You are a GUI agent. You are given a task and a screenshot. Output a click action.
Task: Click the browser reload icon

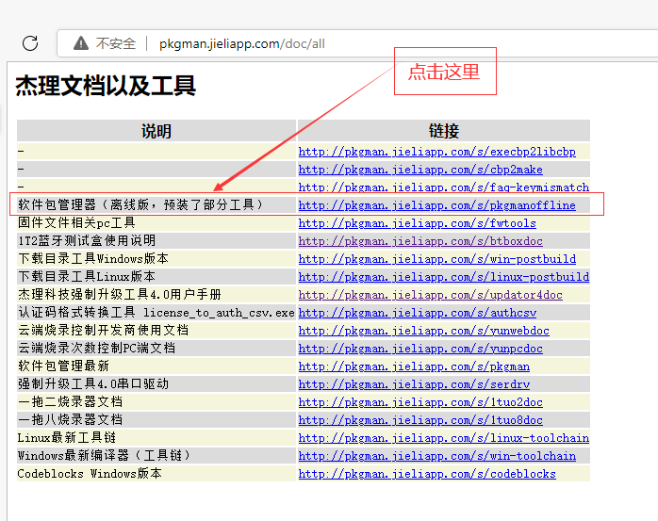pos(30,43)
